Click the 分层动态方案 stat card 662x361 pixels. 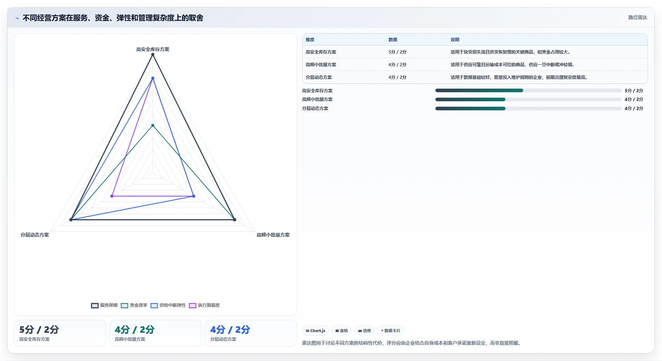pos(251,333)
